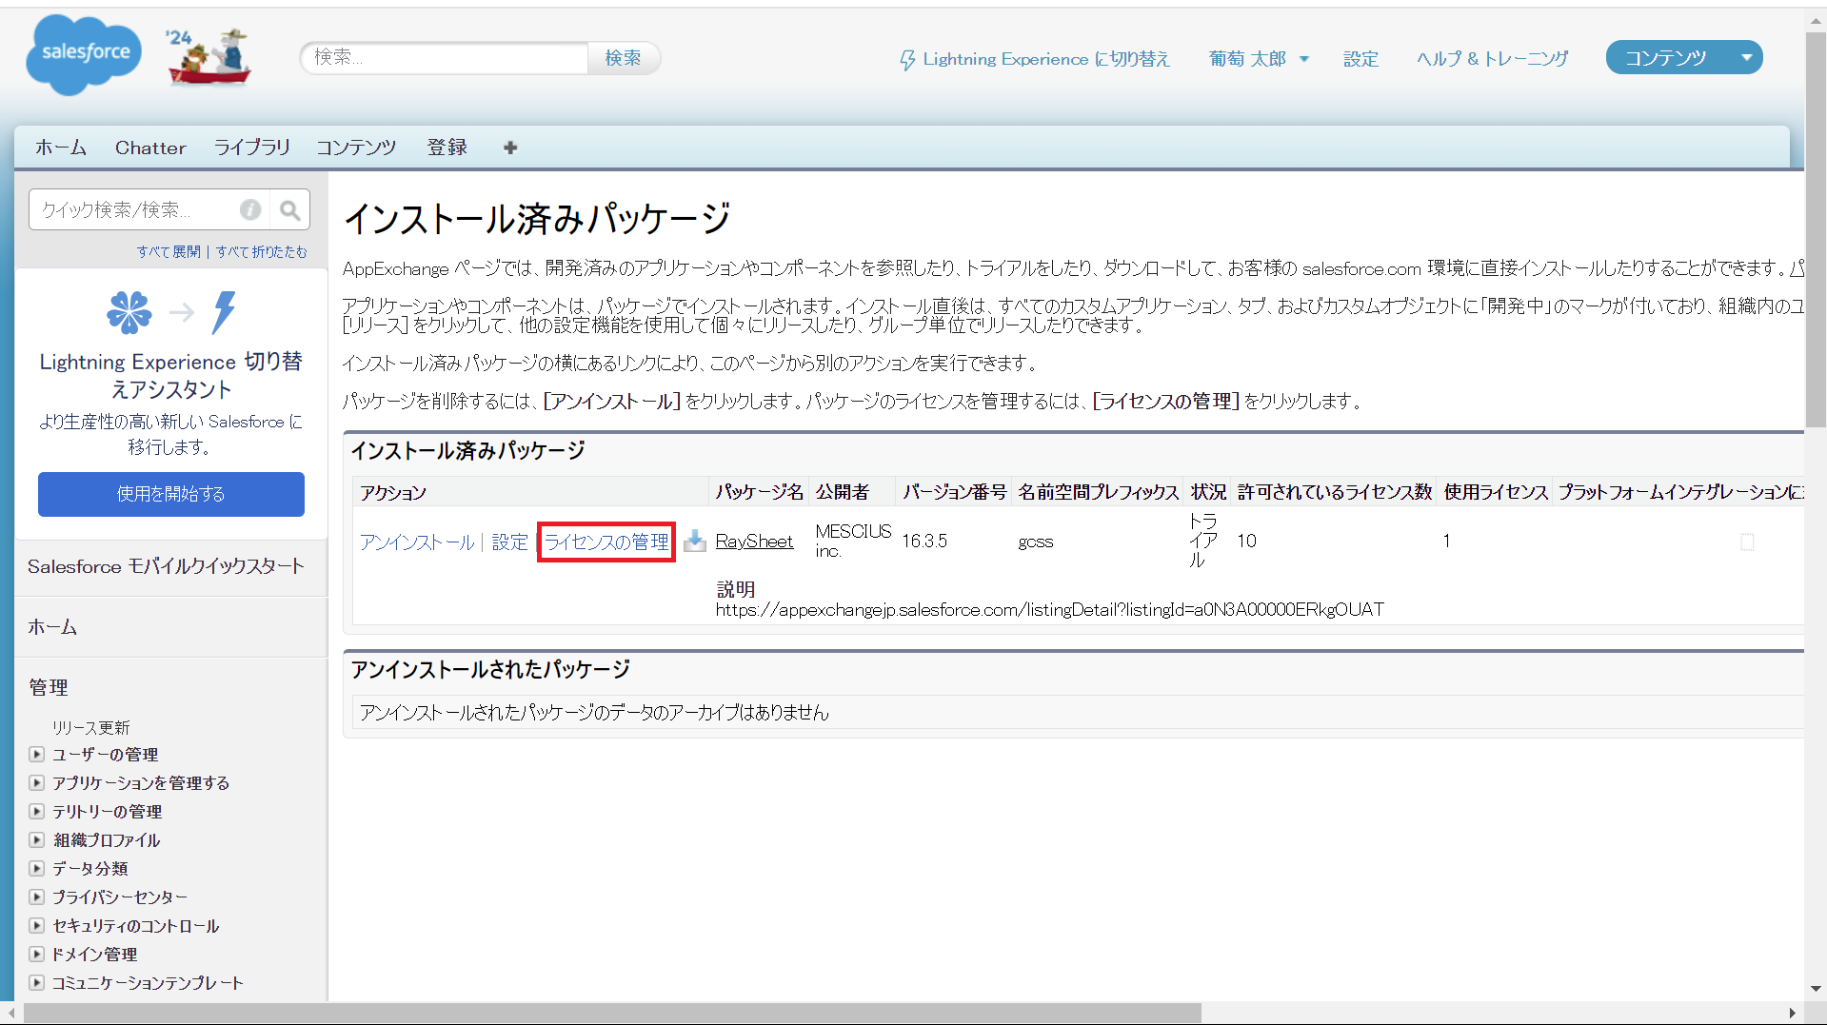Open the ホーム tab
Screen dimensions: 1827x1025
[x=61, y=148]
